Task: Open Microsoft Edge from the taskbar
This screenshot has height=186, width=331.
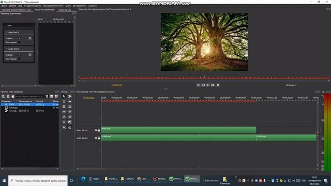Action: click(83, 179)
